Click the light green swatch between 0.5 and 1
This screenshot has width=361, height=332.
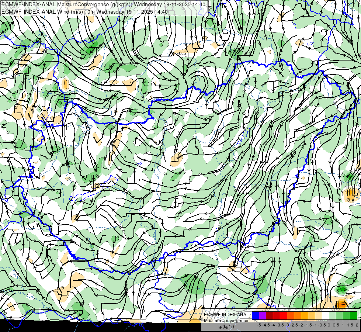[x=340, y=315]
